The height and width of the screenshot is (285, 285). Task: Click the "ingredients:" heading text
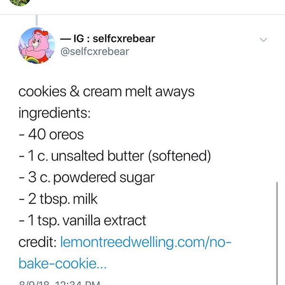(x=48, y=113)
